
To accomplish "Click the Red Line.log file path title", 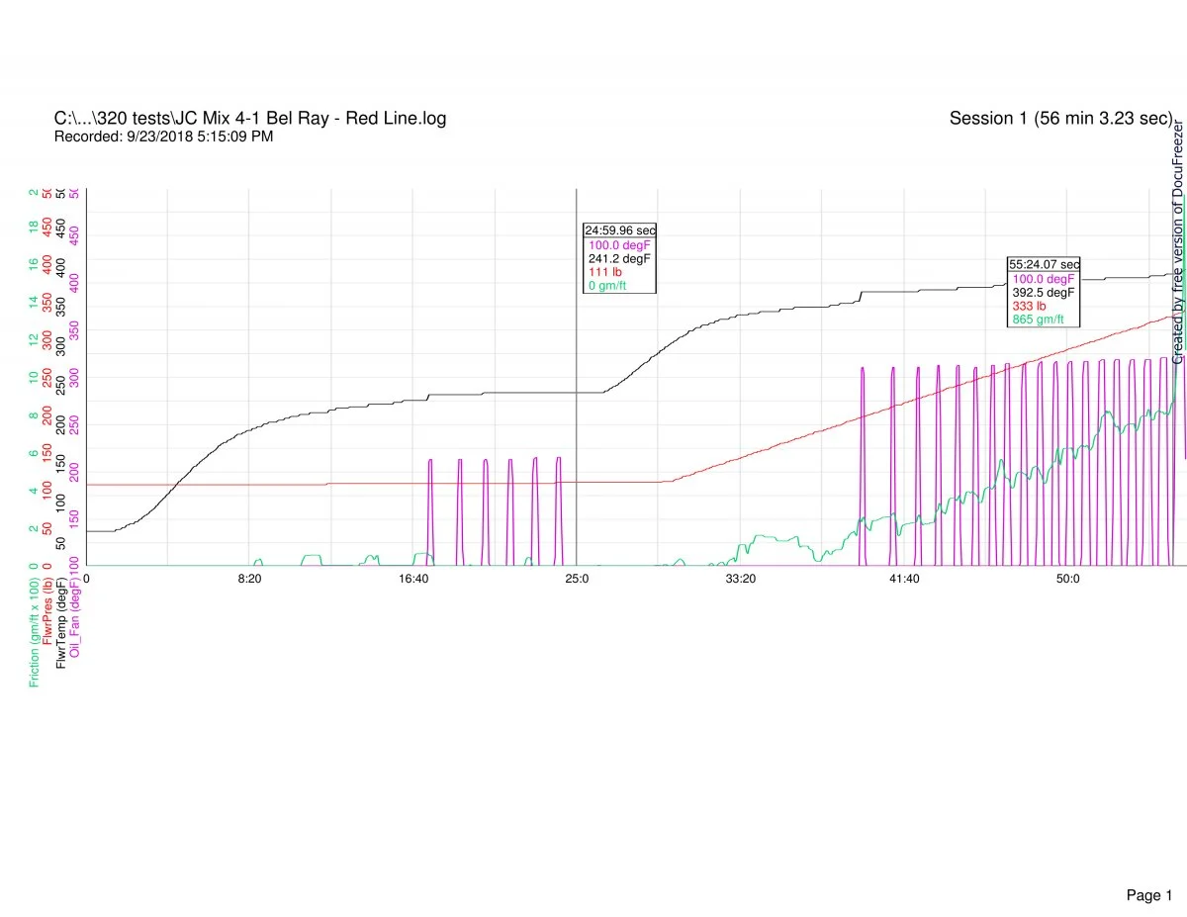I will click(x=249, y=119).
